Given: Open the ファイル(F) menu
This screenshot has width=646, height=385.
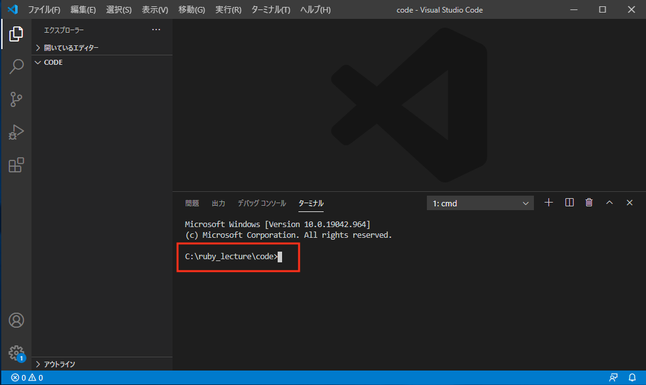Looking at the screenshot, I should click(x=44, y=9).
